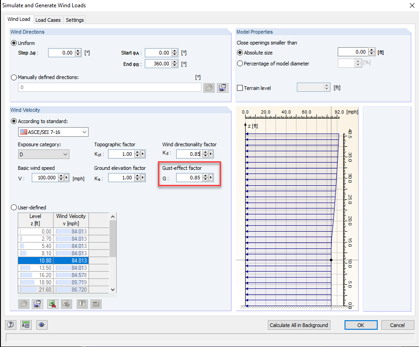The height and width of the screenshot is (347, 419).
Task: Select Percentage of model diameter option
Action: (240, 64)
